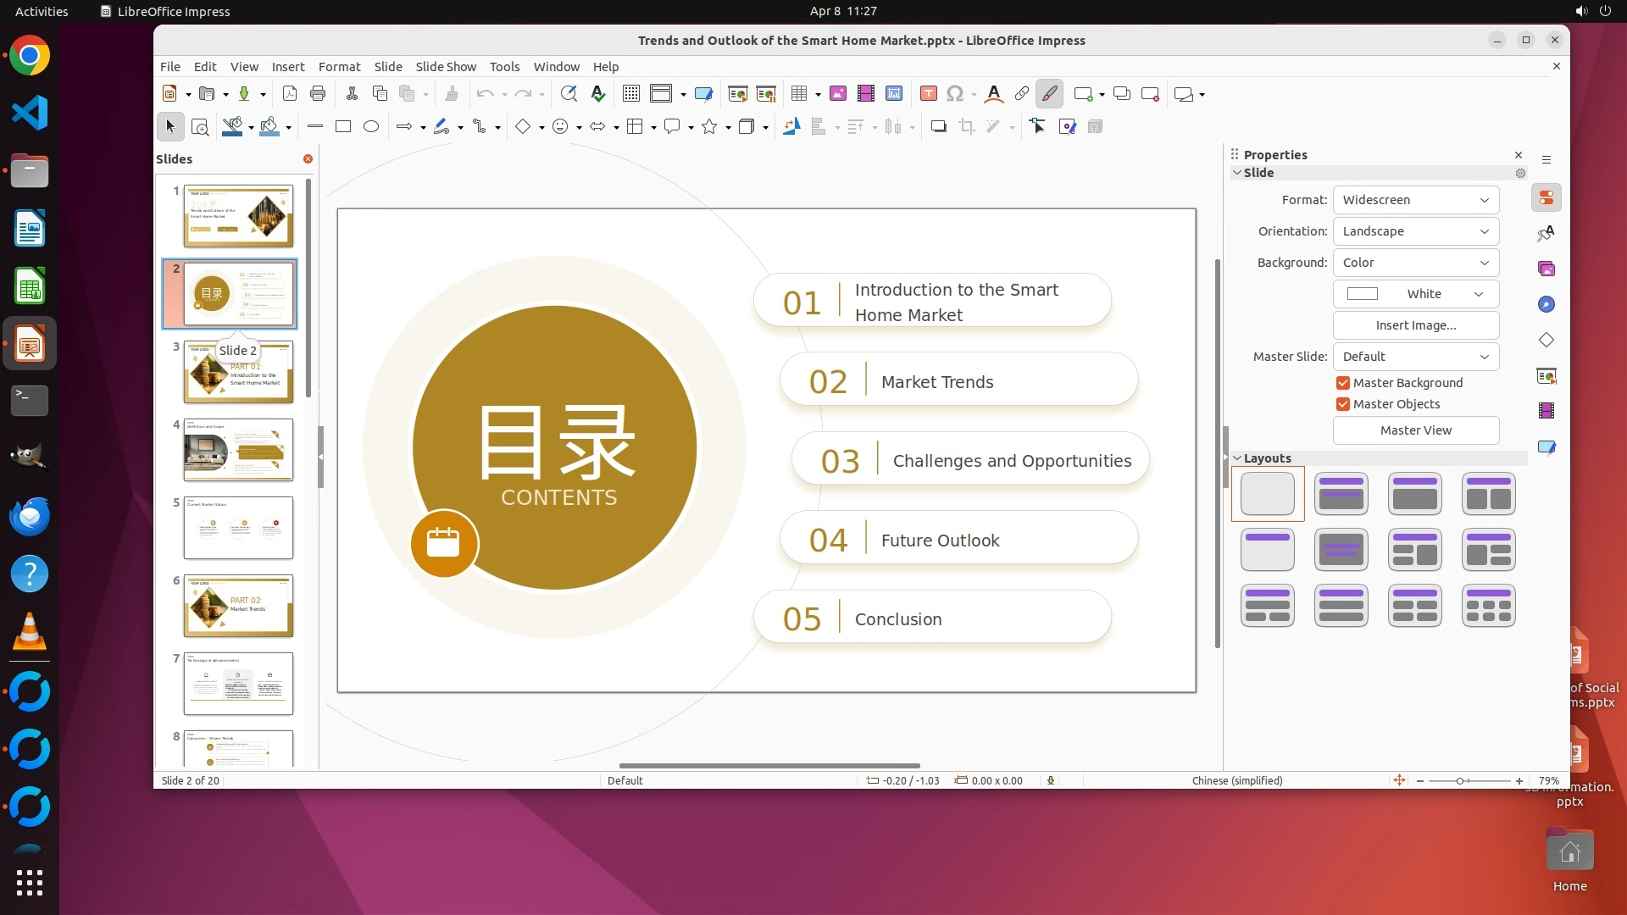Open the White background color swatch

[x=1415, y=294]
